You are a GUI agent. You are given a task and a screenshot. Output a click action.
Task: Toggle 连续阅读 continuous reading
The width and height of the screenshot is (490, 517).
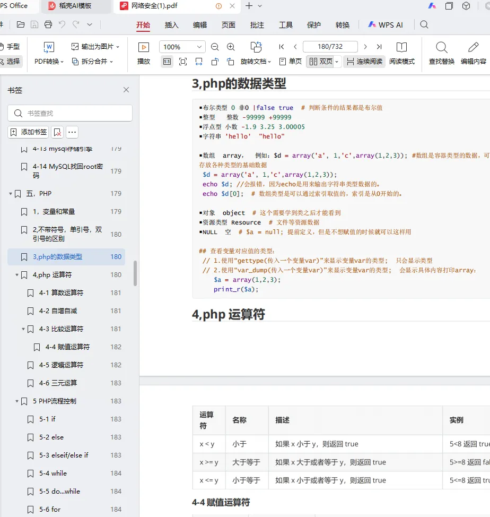(364, 62)
